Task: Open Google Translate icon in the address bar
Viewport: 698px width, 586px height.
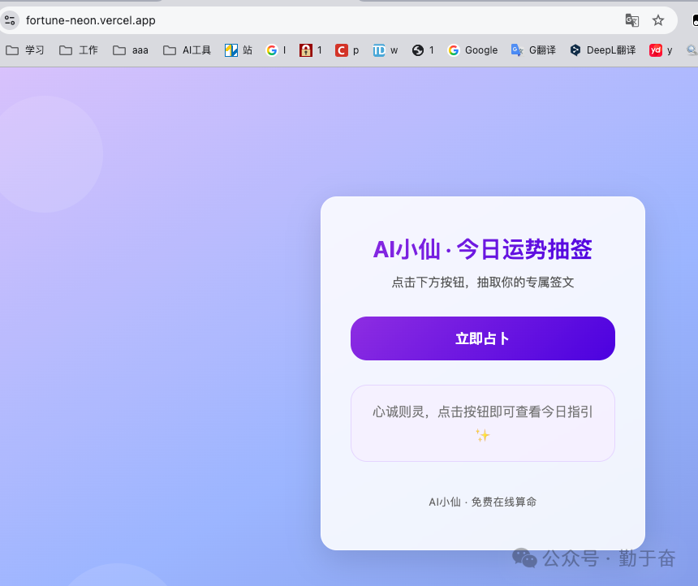Action: (x=632, y=19)
